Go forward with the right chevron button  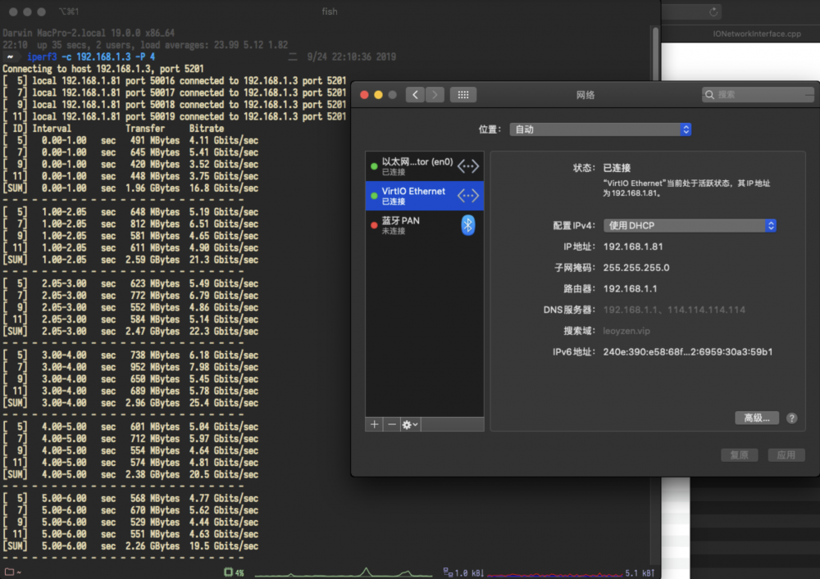435,94
